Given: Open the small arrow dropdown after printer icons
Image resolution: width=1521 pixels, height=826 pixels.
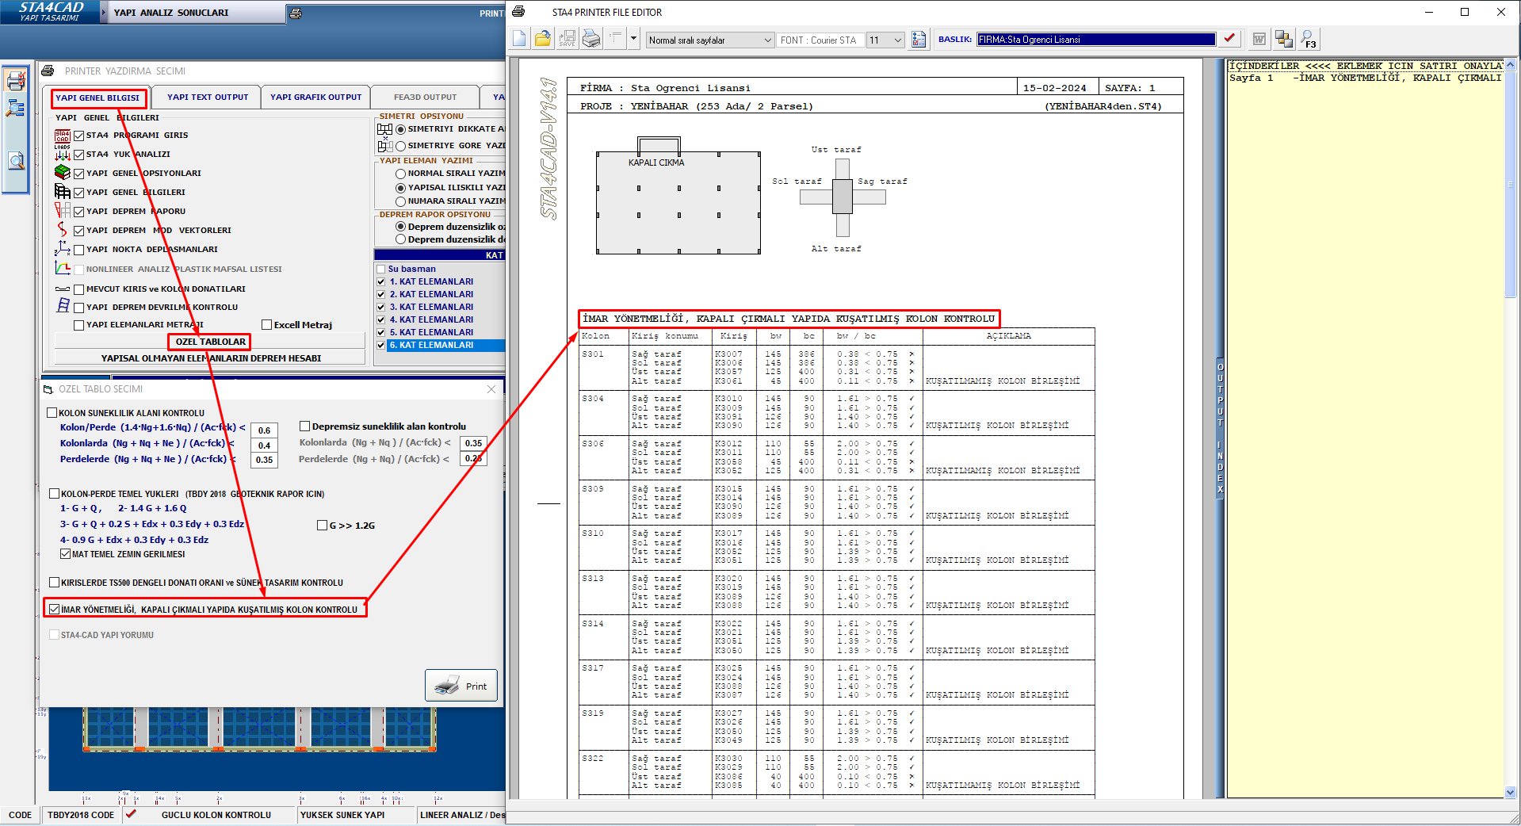Looking at the screenshot, I should (633, 39).
